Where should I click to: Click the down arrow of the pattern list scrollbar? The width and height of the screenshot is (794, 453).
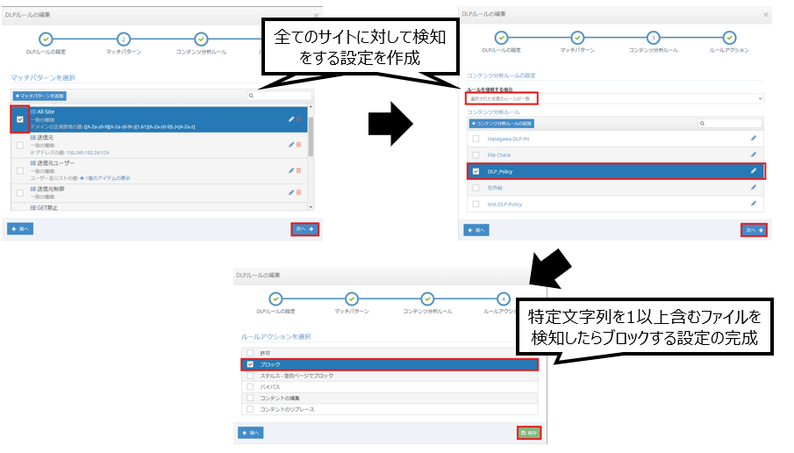pos(311,206)
